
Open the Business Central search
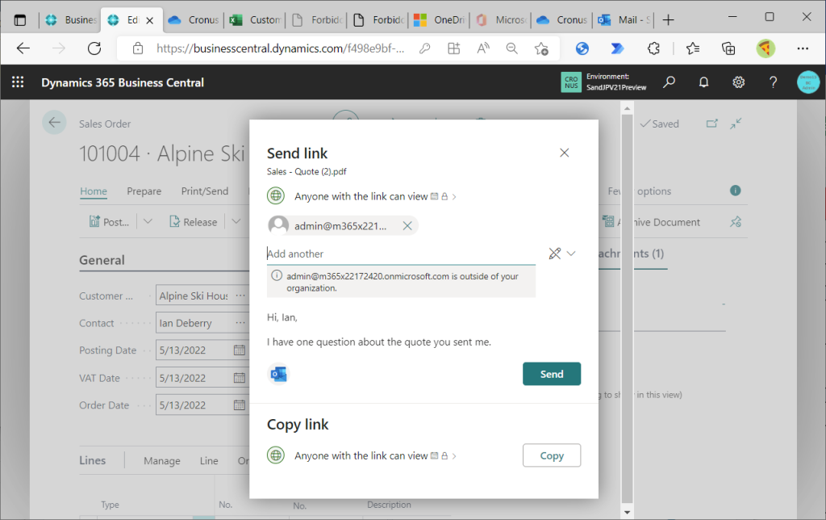(669, 82)
